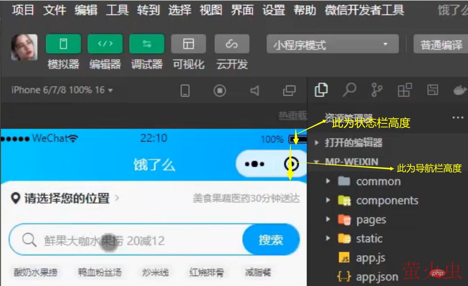Viewport: 468px width, 286px height.
Task: Toggle the debugger panel button
Action: coord(147,44)
